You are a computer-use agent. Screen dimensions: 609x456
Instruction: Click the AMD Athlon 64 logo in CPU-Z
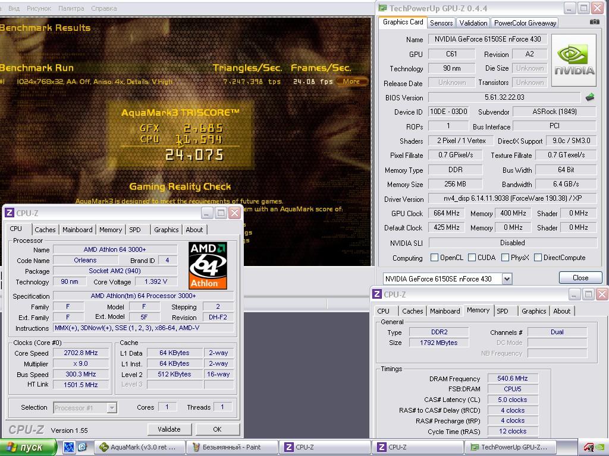point(208,265)
